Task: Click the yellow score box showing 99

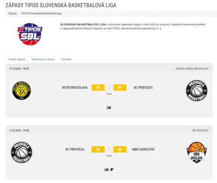Action: pos(98,88)
